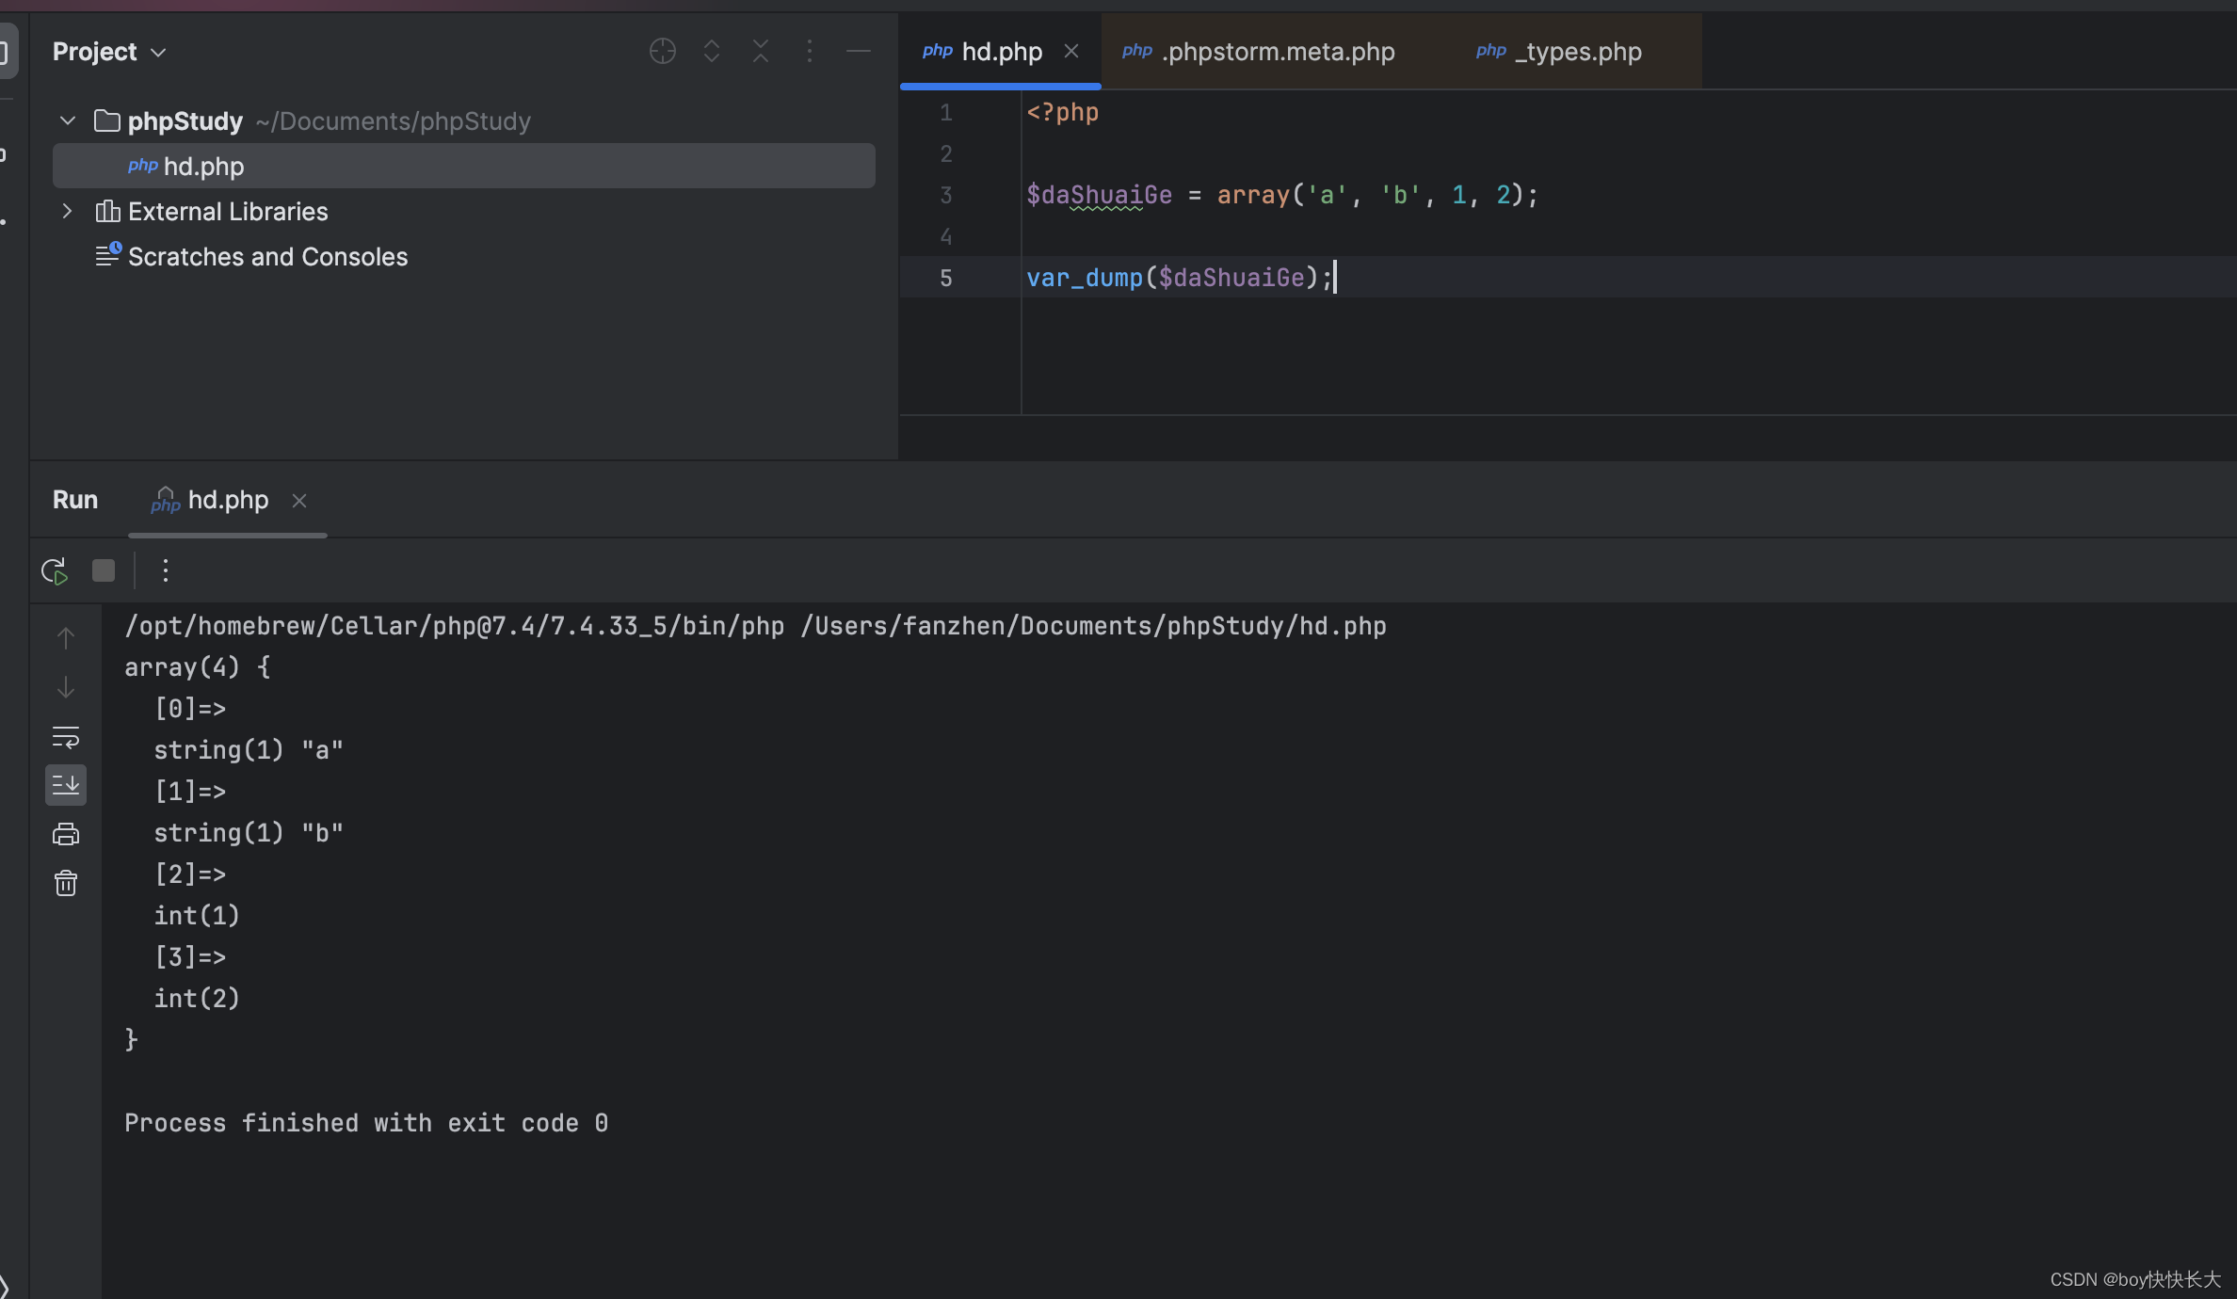
Task: Click the Run tool window label
Action: [75, 500]
